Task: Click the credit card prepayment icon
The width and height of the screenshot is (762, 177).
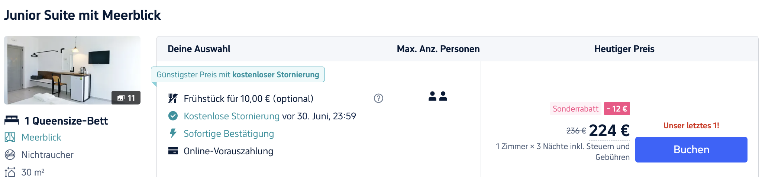Action: point(173,151)
